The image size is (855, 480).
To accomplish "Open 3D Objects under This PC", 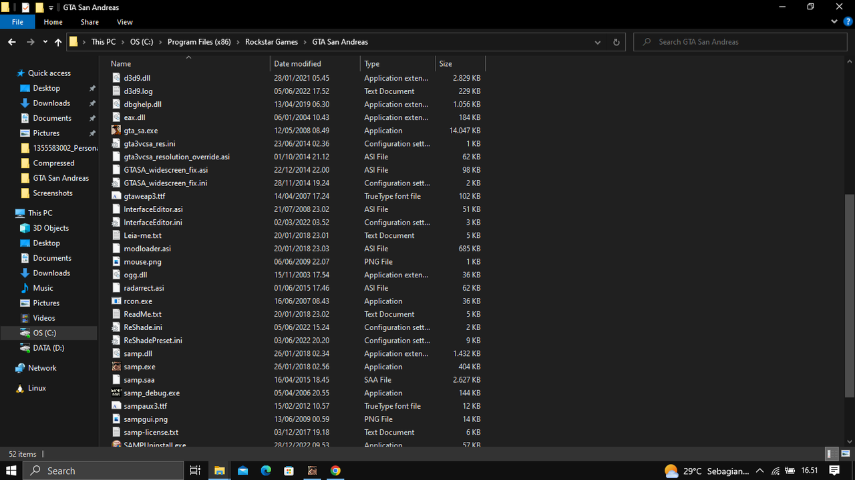I will click(51, 228).
